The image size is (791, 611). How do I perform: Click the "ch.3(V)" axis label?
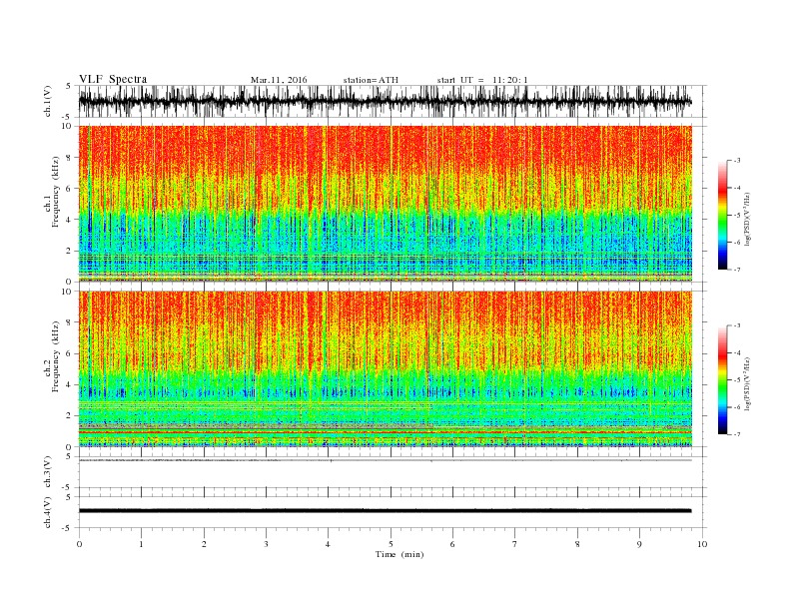coord(48,472)
